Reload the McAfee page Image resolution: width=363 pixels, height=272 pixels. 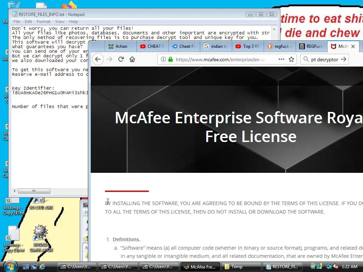pos(121,59)
